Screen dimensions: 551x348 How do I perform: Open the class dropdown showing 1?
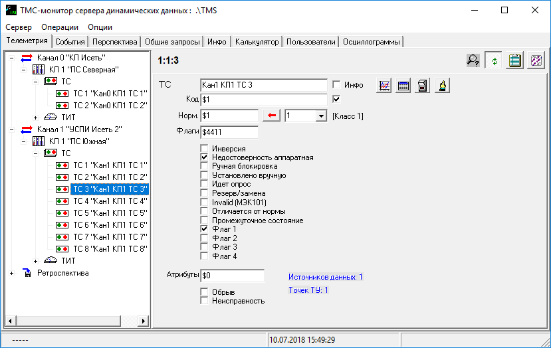coord(321,116)
